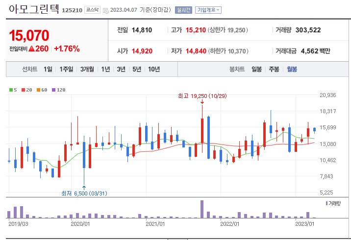Image resolution: width=351 pixels, height=240 pixels.
Task: Show the 5년 line chart
Action: click(137, 69)
